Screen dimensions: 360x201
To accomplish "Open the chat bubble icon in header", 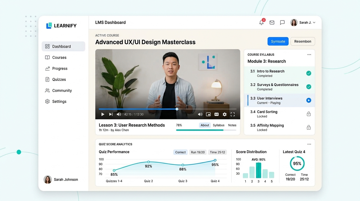I will (x=282, y=23).
